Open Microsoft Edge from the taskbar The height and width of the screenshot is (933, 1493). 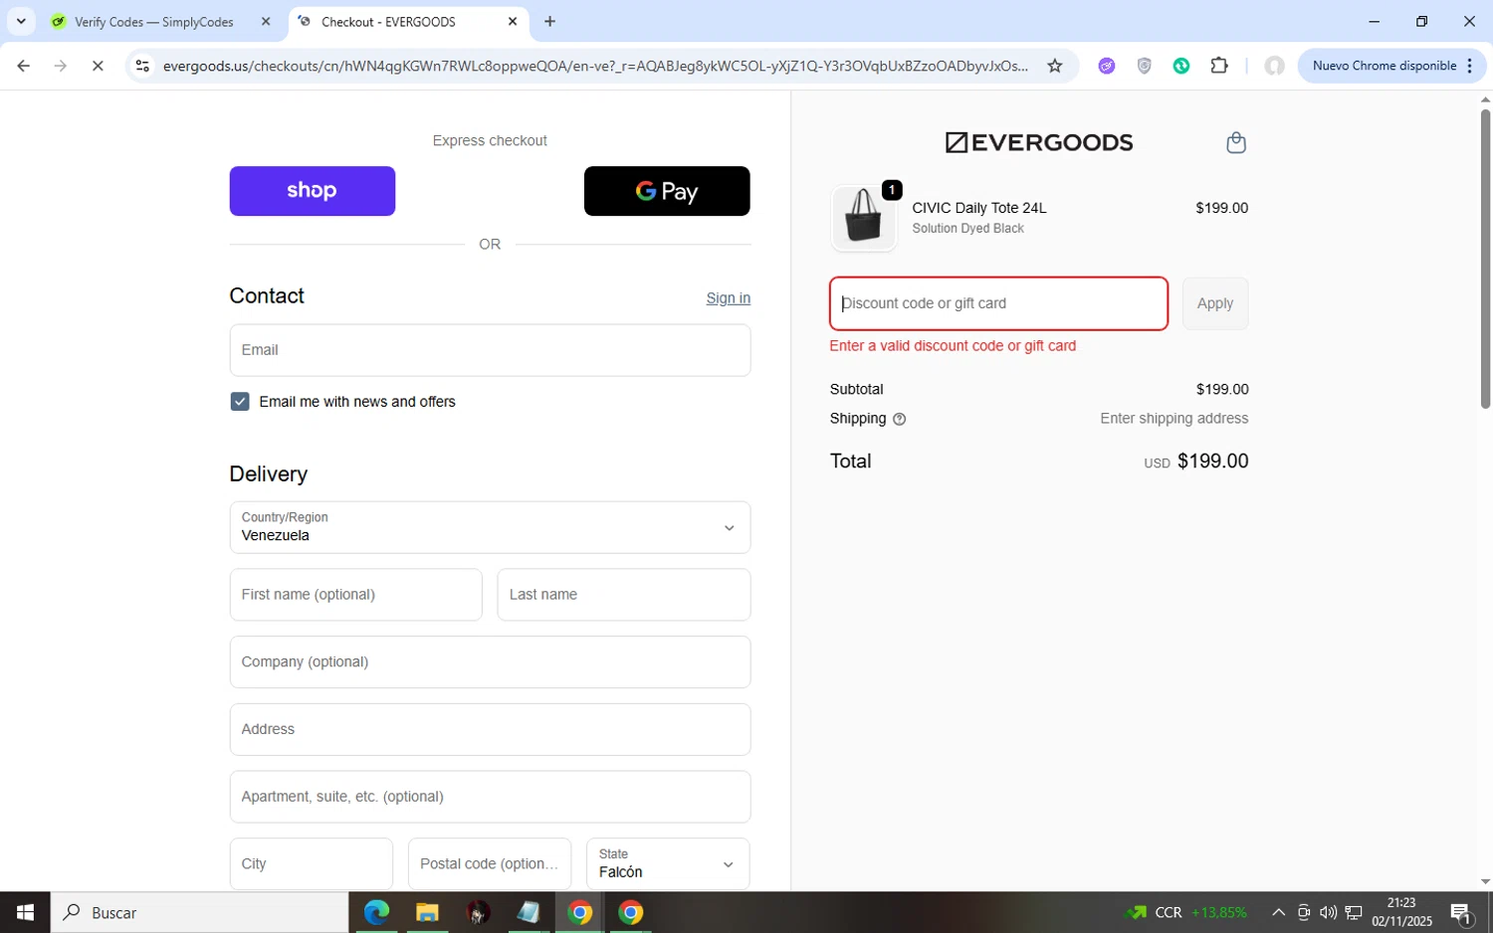point(376,912)
